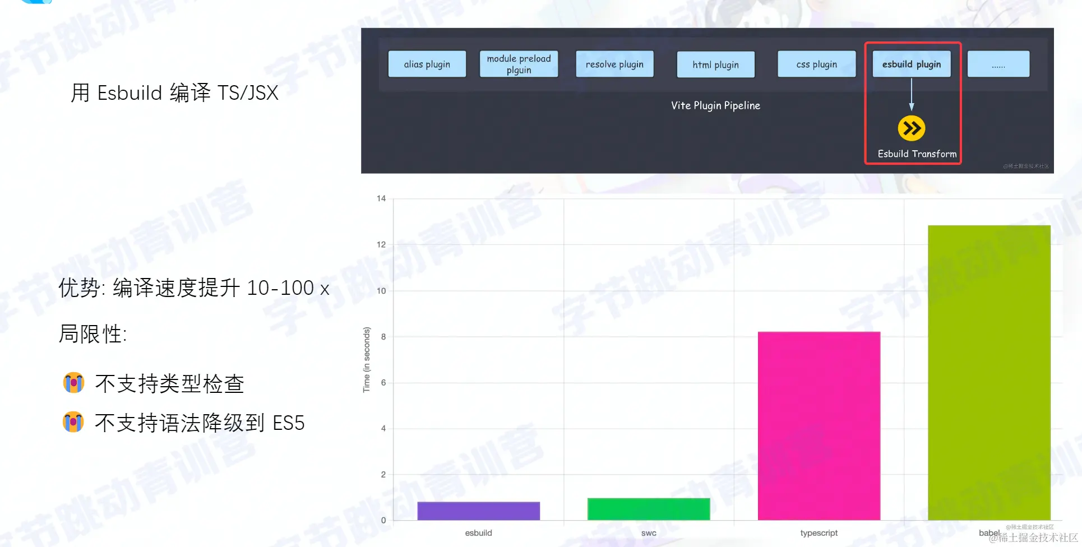This screenshot has height=547, width=1082.
Task: Click the pink typescript bar in the chart
Action: click(819, 426)
